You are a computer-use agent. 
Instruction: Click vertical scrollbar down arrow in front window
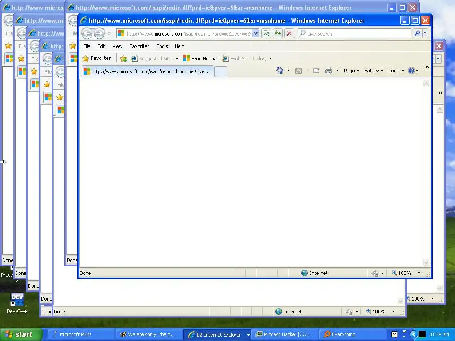click(426, 263)
